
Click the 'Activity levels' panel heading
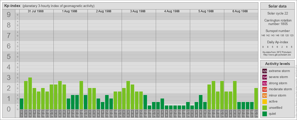(277, 64)
